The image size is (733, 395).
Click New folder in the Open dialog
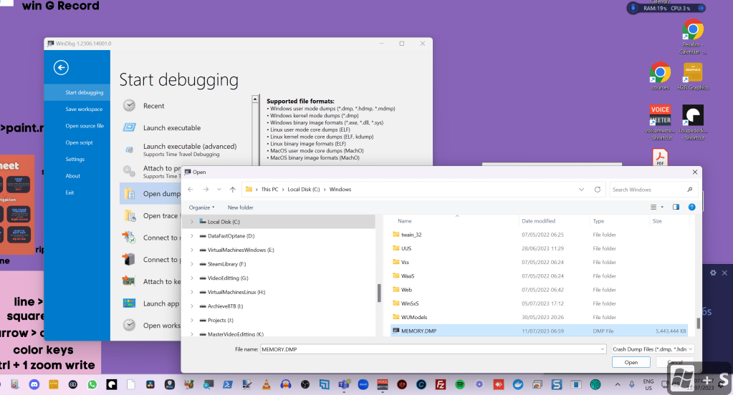[x=240, y=208]
